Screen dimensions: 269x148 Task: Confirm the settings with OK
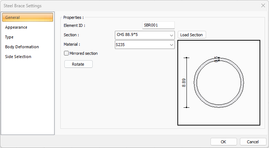point(224,141)
